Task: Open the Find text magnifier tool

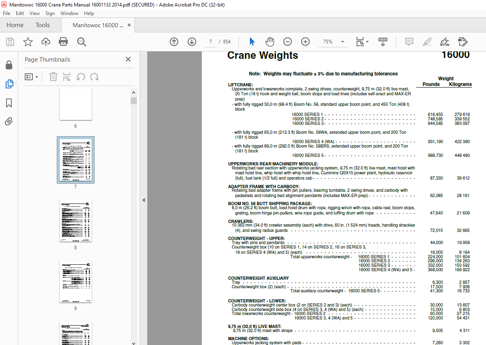Action: point(82,42)
